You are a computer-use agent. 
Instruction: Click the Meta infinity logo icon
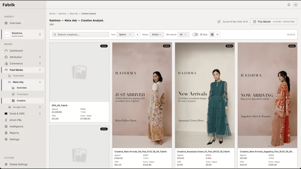pos(9,82)
